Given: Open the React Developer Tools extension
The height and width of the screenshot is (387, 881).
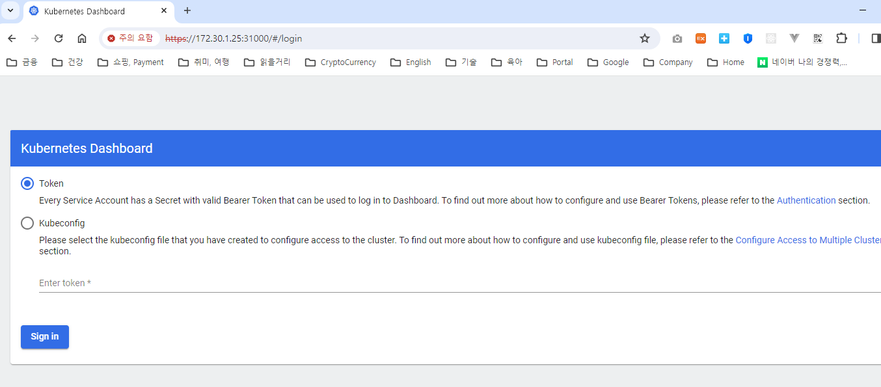Looking at the screenshot, I should 771,38.
